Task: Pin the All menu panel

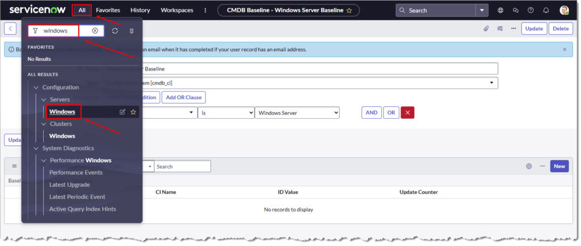Action: click(x=132, y=31)
